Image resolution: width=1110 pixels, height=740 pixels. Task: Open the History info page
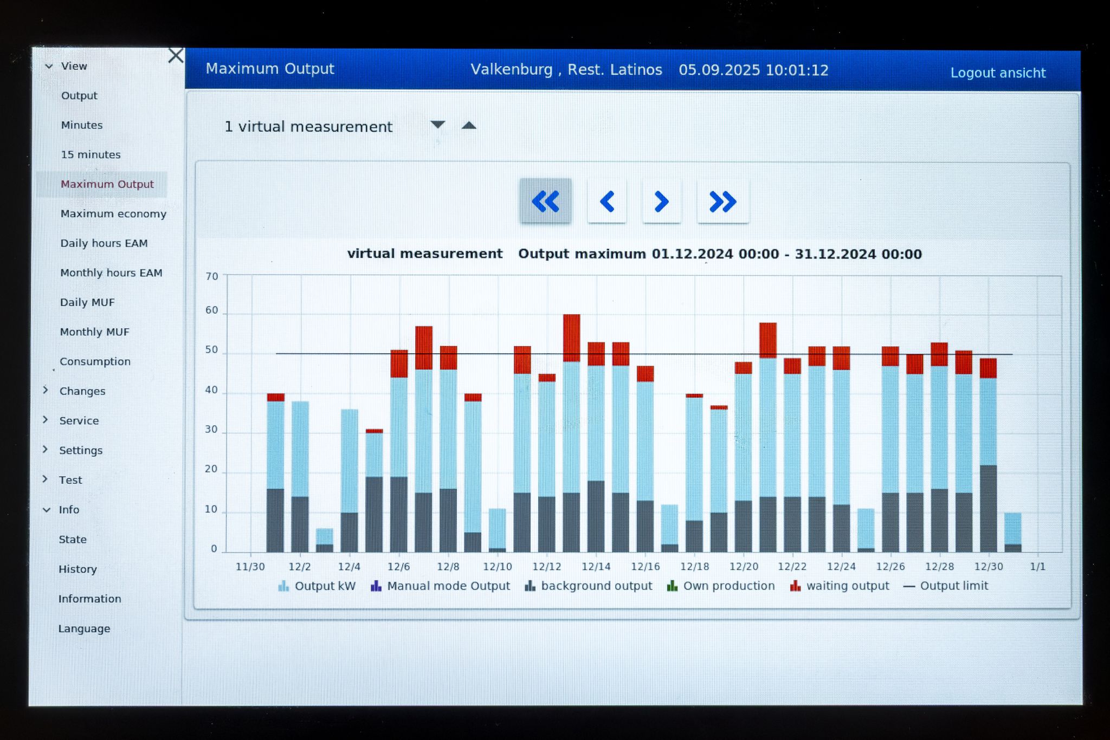coord(78,569)
